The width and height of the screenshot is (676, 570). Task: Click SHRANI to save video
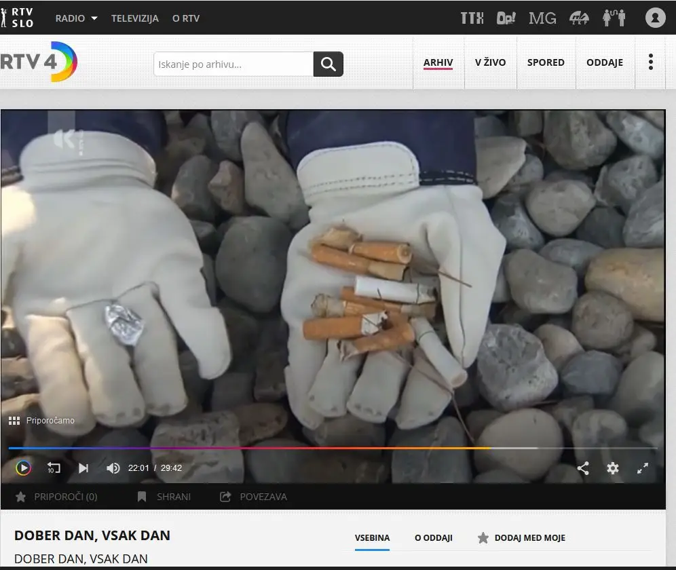(164, 497)
